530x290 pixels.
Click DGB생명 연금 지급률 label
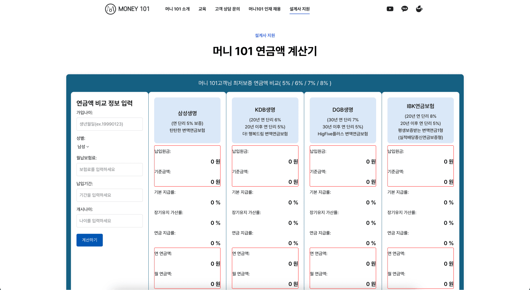tap(320, 233)
